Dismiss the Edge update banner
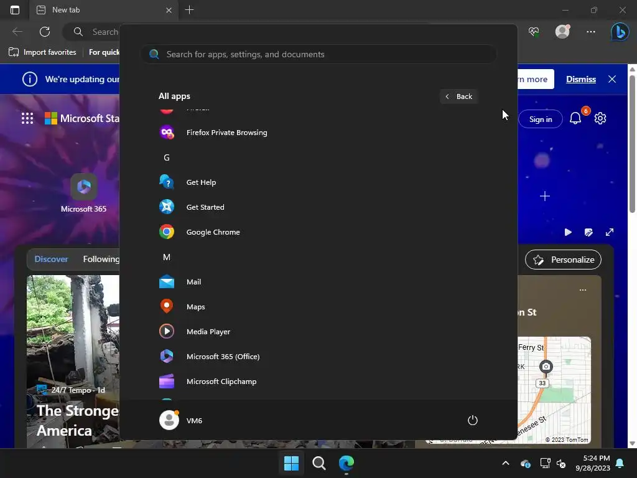637x478 pixels. click(x=581, y=79)
